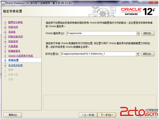Click the 指定安装位置 heading
159x119 pixels.
coord(13,11)
